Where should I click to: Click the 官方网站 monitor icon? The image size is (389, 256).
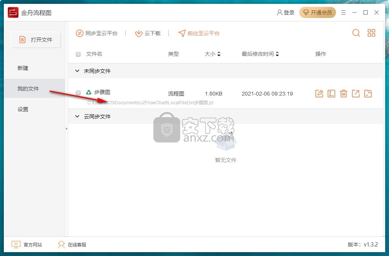pos(16,245)
